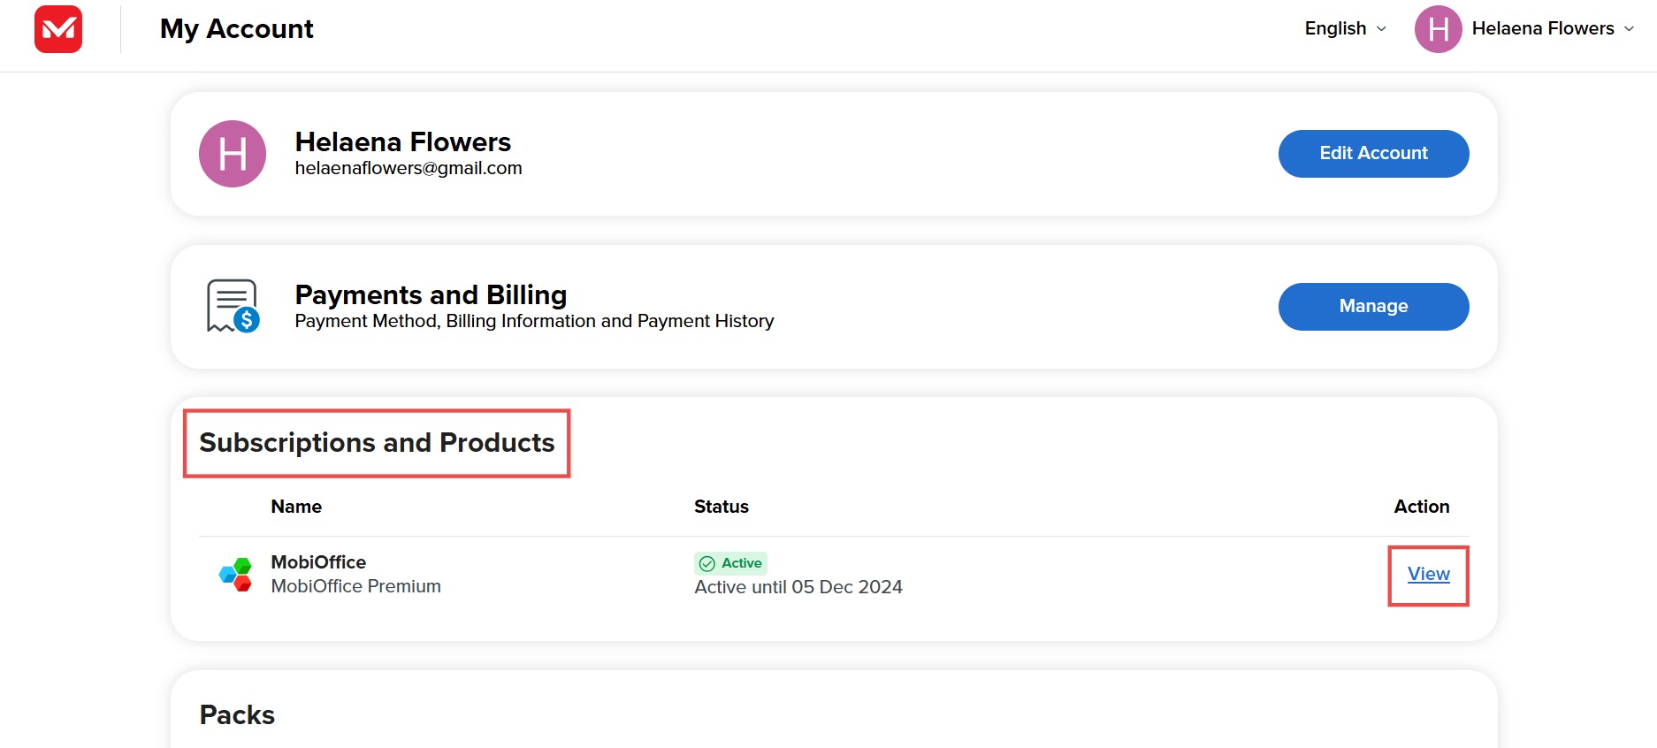Screen dimensions: 1657x748
Task: Open the English language dropdown
Action: coord(1345,29)
